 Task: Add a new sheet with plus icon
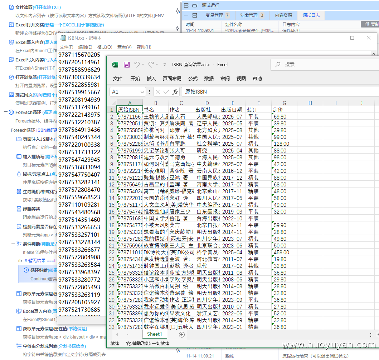(182, 335)
